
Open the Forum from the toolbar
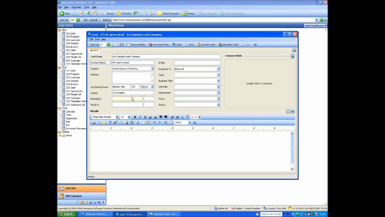tap(189, 13)
